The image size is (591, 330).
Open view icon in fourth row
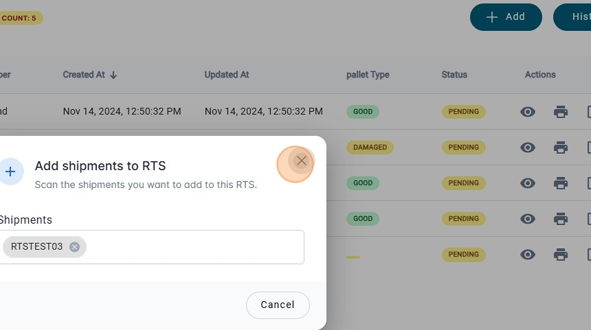point(528,219)
